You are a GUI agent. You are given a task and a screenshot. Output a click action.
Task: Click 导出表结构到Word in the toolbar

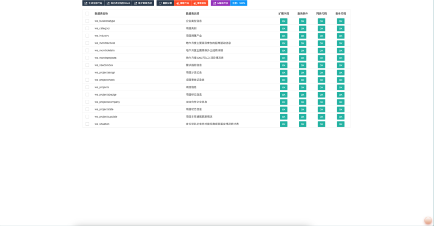(x=118, y=3)
